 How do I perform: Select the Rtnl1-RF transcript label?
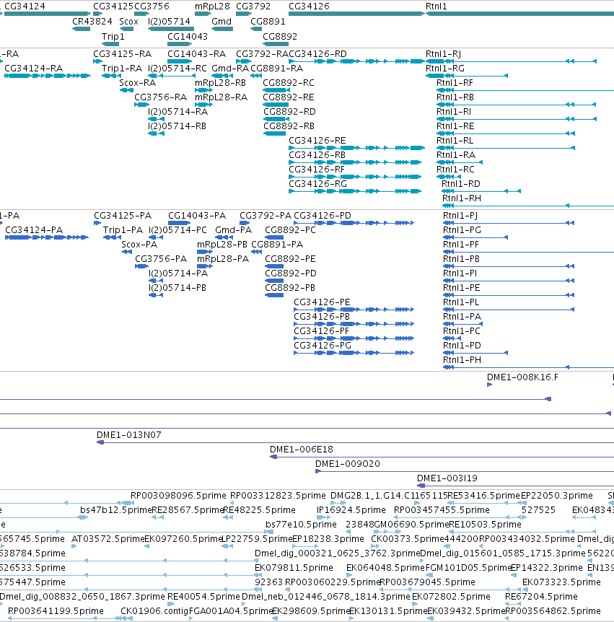point(455,83)
